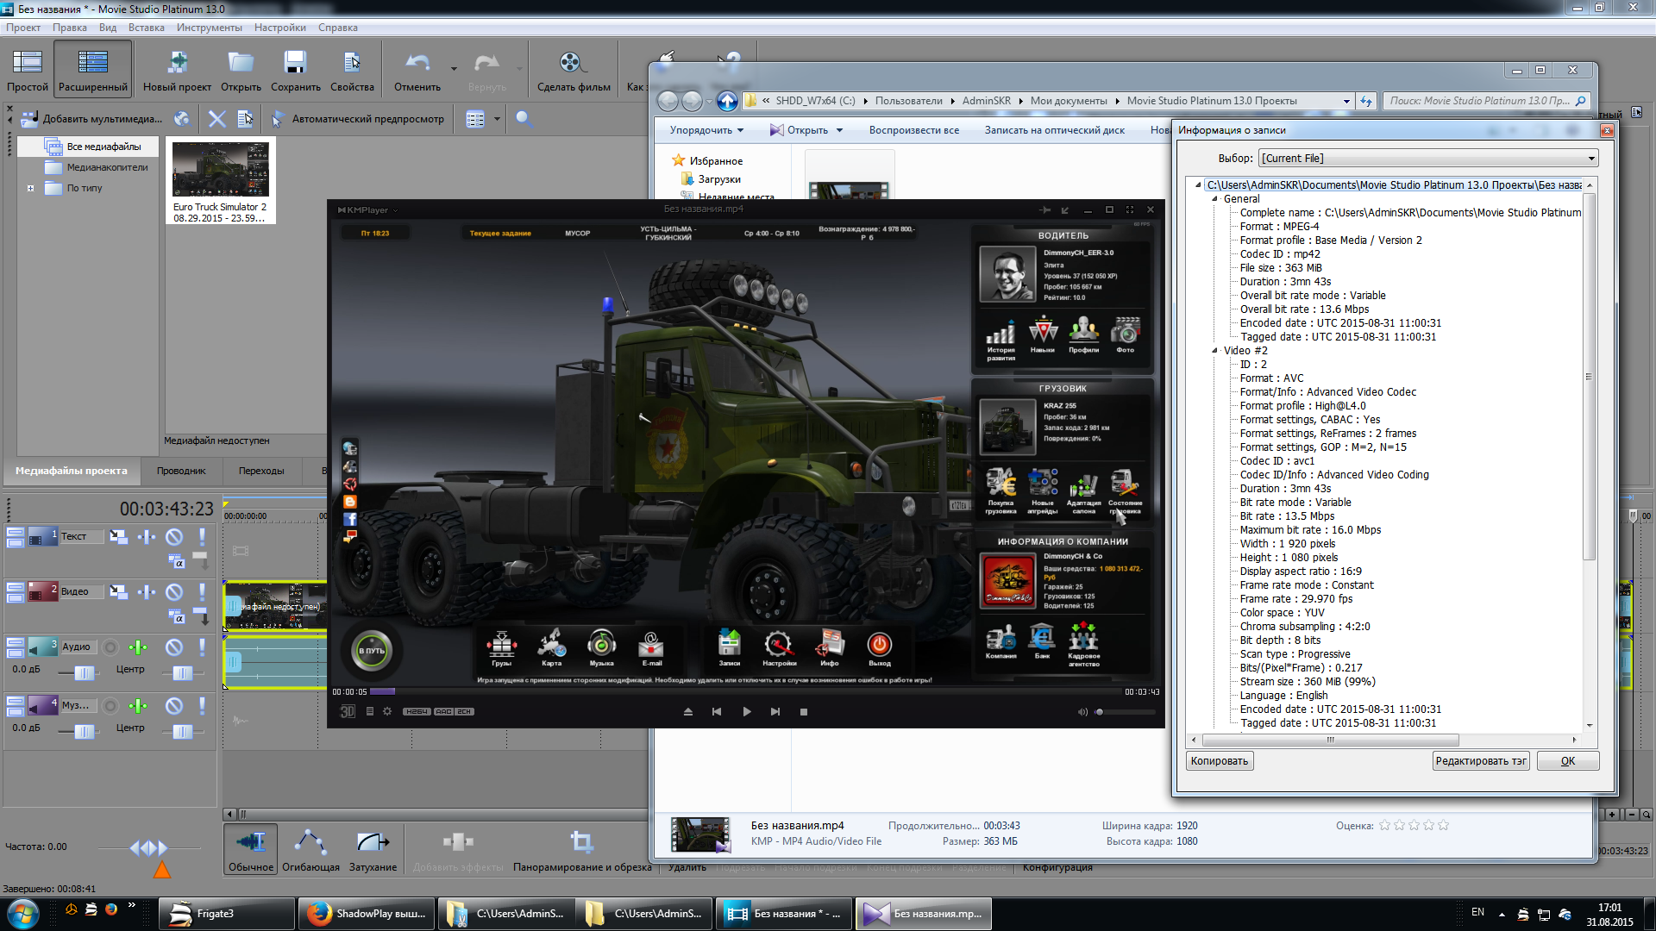Open KMPlayer settings gear icon
The width and height of the screenshot is (1656, 931).
[387, 712]
